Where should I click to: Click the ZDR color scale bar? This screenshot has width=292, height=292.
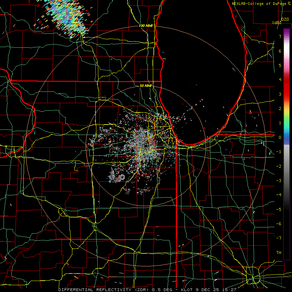(x=286, y=144)
